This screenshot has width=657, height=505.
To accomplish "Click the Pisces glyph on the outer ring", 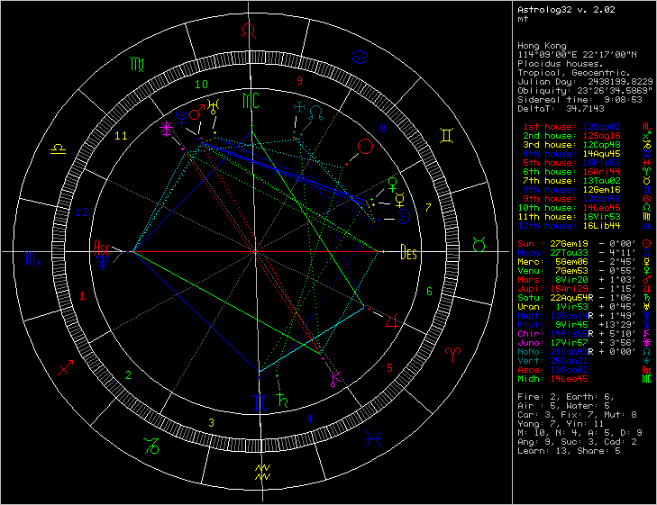I will [x=371, y=439].
